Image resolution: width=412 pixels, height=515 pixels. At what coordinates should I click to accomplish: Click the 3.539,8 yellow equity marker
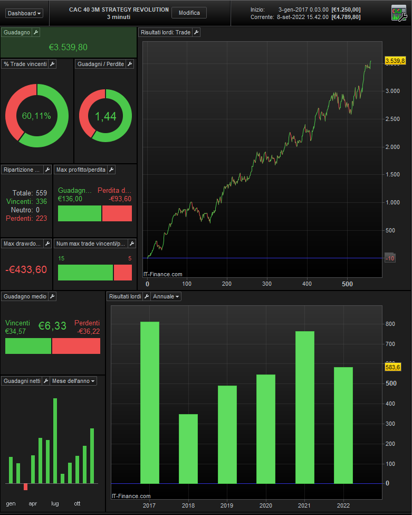pos(395,61)
